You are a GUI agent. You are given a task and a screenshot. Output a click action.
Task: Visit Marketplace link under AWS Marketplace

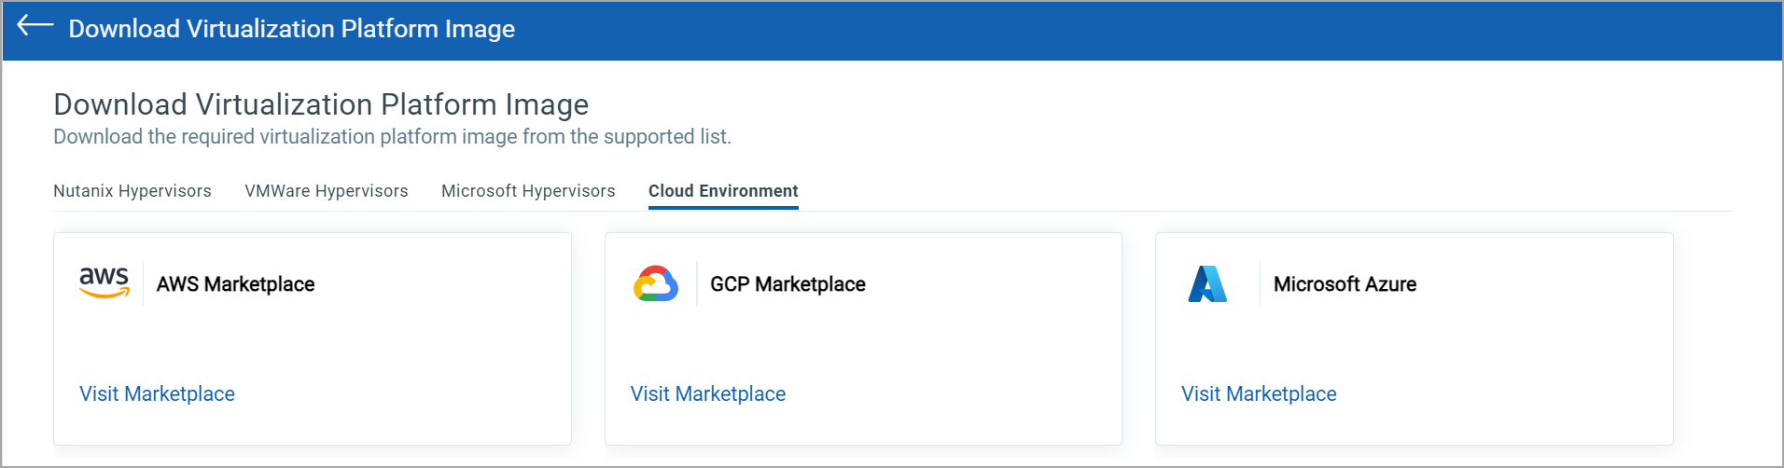click(x=157, y=393)
